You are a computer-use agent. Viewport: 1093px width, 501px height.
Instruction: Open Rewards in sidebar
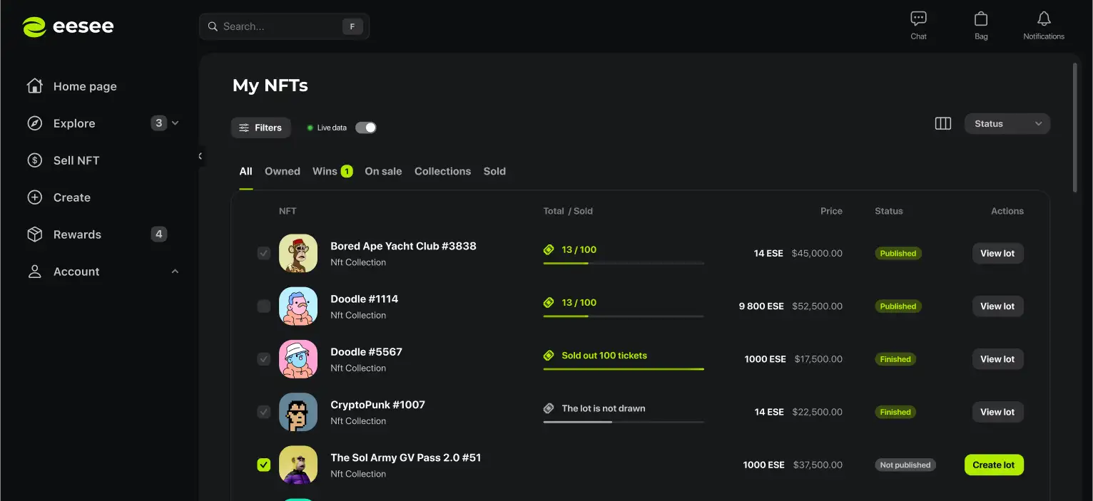(x=77, y=234)
